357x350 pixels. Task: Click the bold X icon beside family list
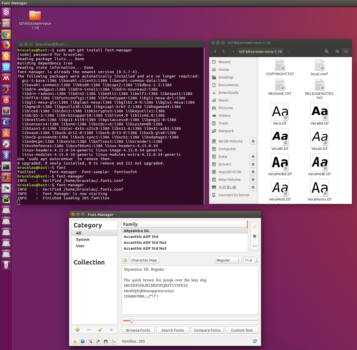point(255,236)
